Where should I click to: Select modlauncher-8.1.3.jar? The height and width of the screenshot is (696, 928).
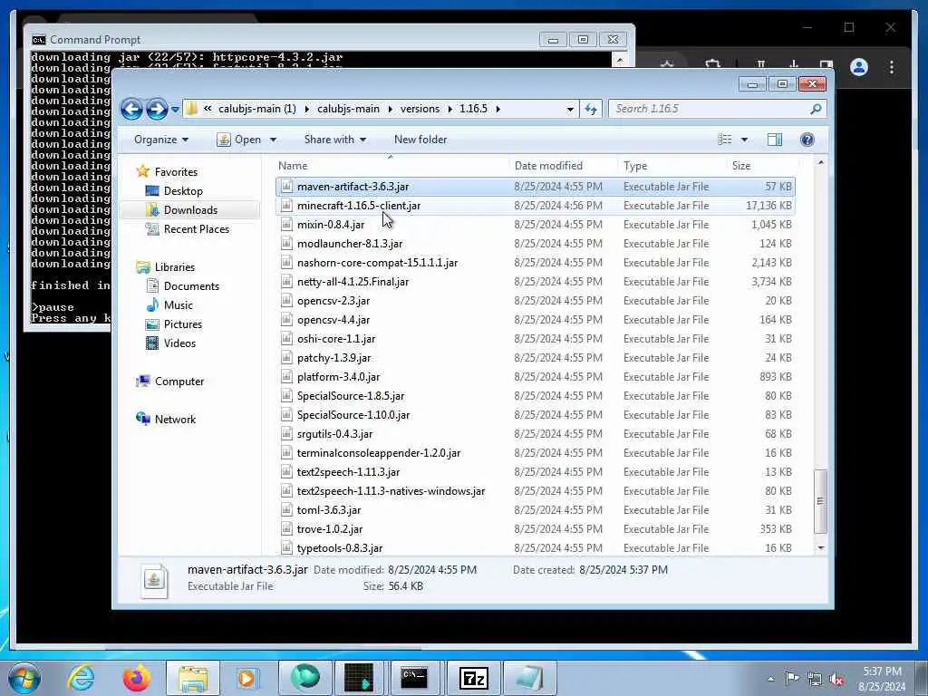click(535, 243)
